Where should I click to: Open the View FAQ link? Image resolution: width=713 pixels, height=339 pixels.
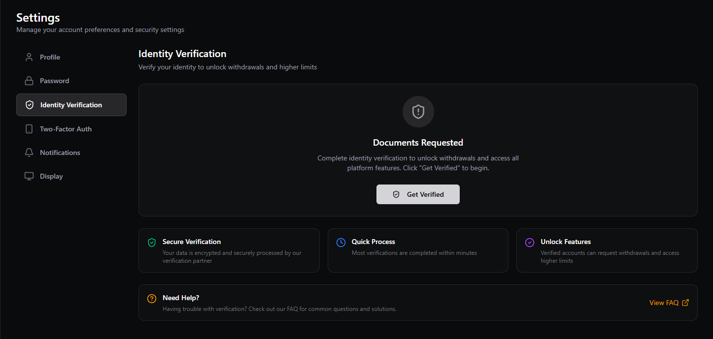tap(669, 303)
